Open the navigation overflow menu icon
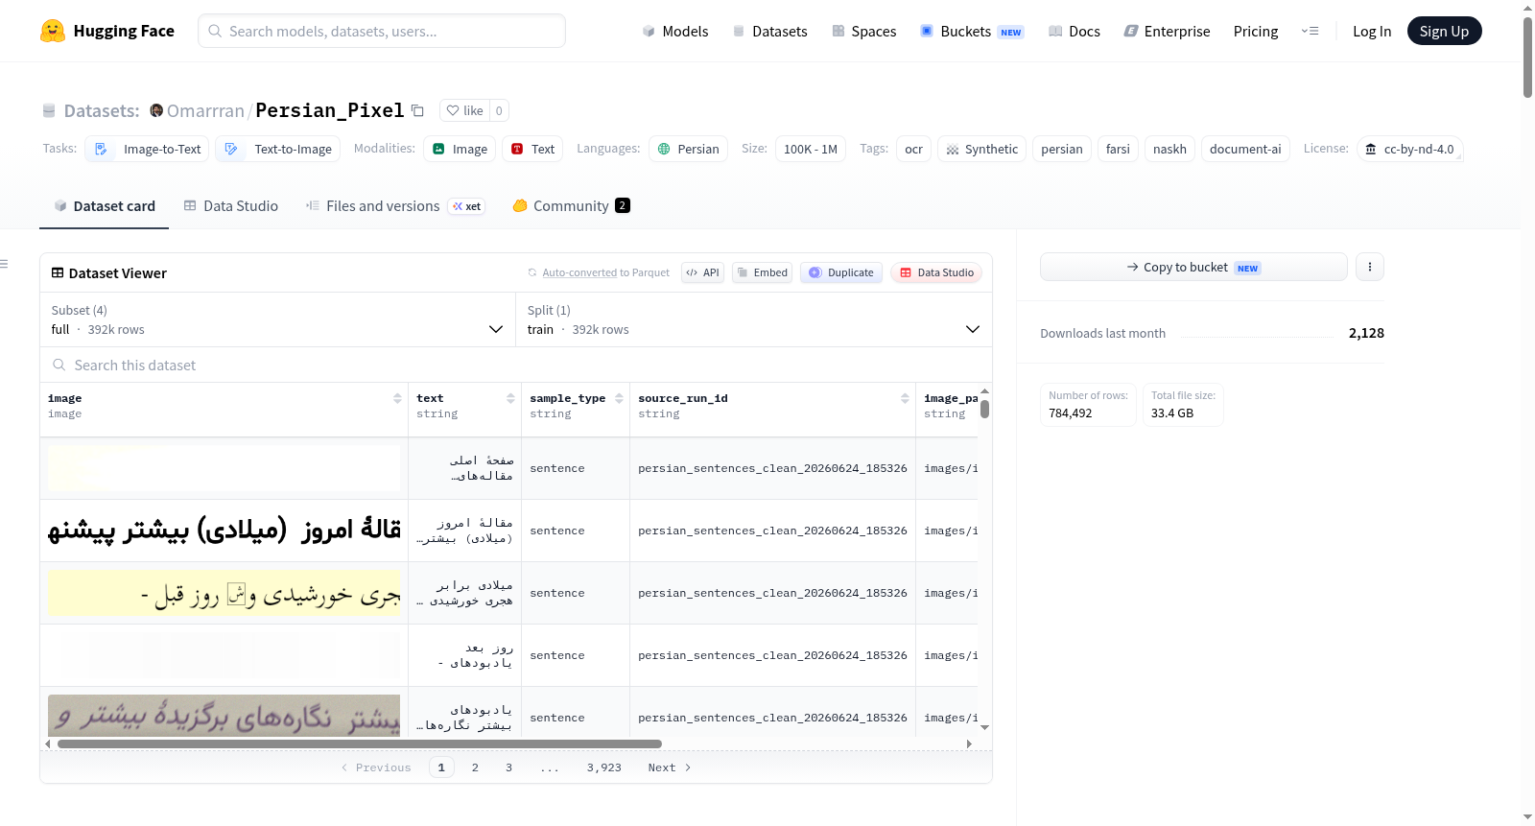 (1310, 31)
